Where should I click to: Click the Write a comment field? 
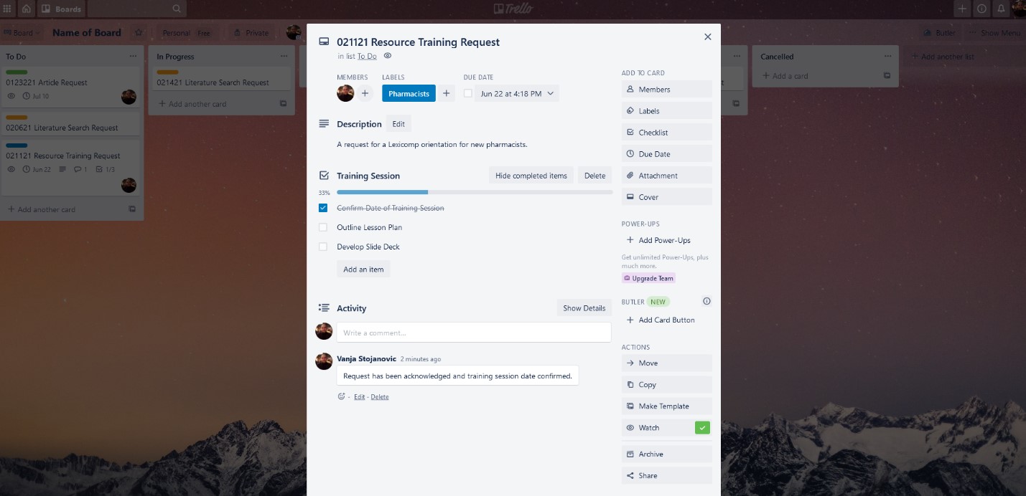tap(474, 333)
